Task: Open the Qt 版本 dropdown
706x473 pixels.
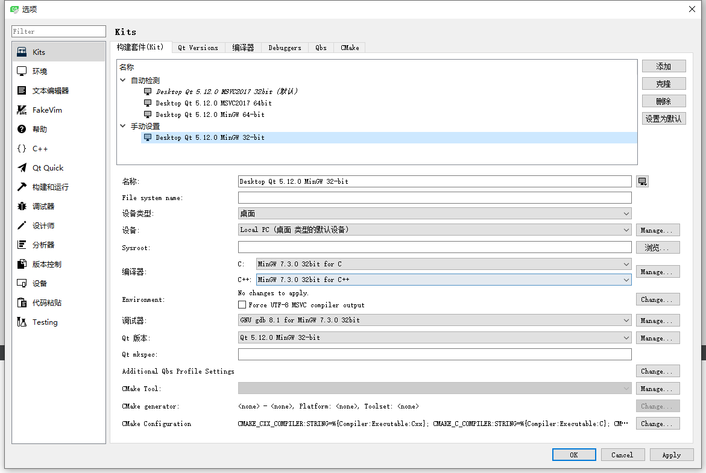Action: [435, 337]
